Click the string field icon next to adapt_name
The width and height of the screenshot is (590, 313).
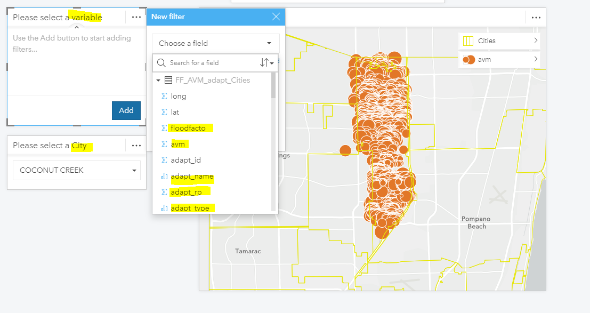163,176
